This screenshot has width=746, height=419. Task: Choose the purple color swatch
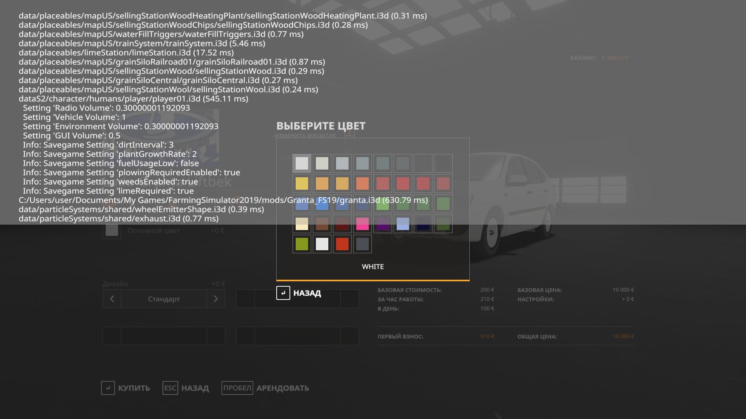pyautogui.click(x=383, y=224)
